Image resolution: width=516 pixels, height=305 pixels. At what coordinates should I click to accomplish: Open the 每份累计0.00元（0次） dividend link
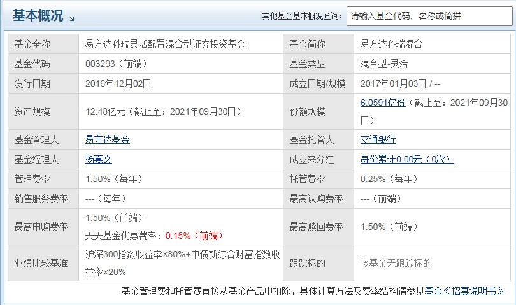tap(407, 159)
